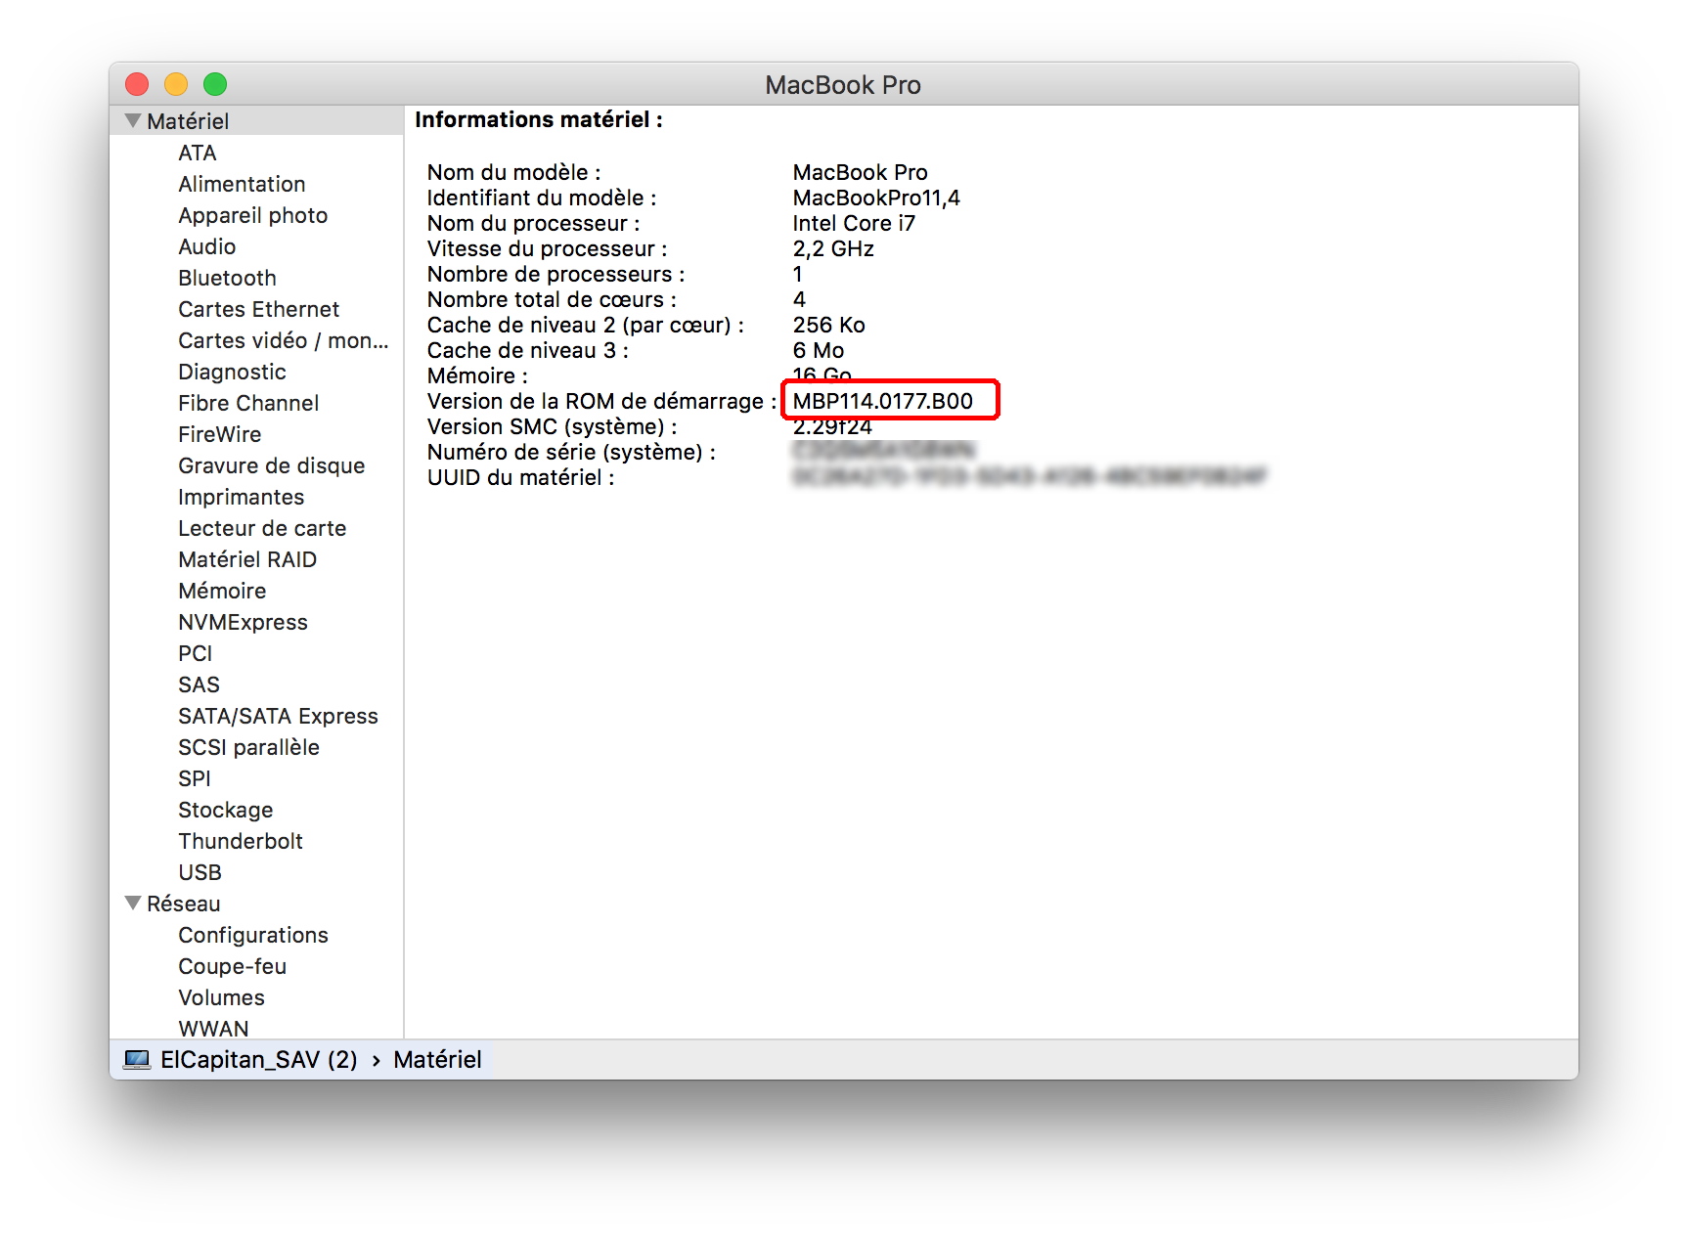This screenshot has height=1236, width=1688.
Task: Select Matériel RAID entry
Action: point(247,559)
